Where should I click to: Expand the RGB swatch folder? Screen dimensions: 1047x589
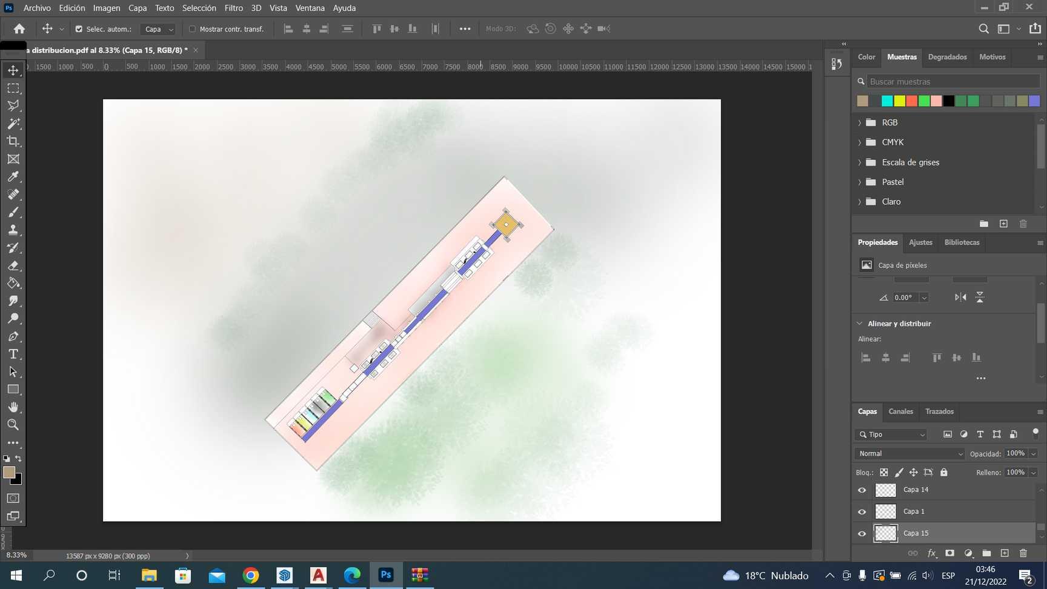pyautogui.click(x=859, y=122)
